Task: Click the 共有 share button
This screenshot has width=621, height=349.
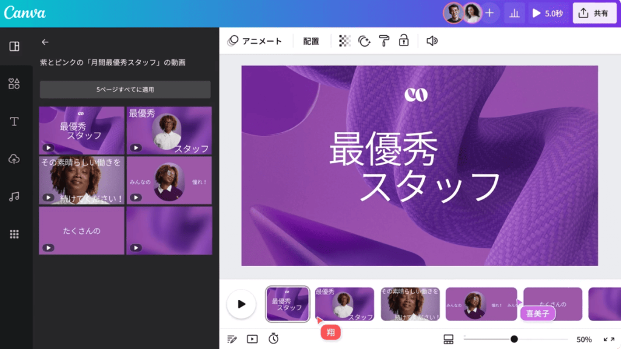Action: (x=594, y=13)
